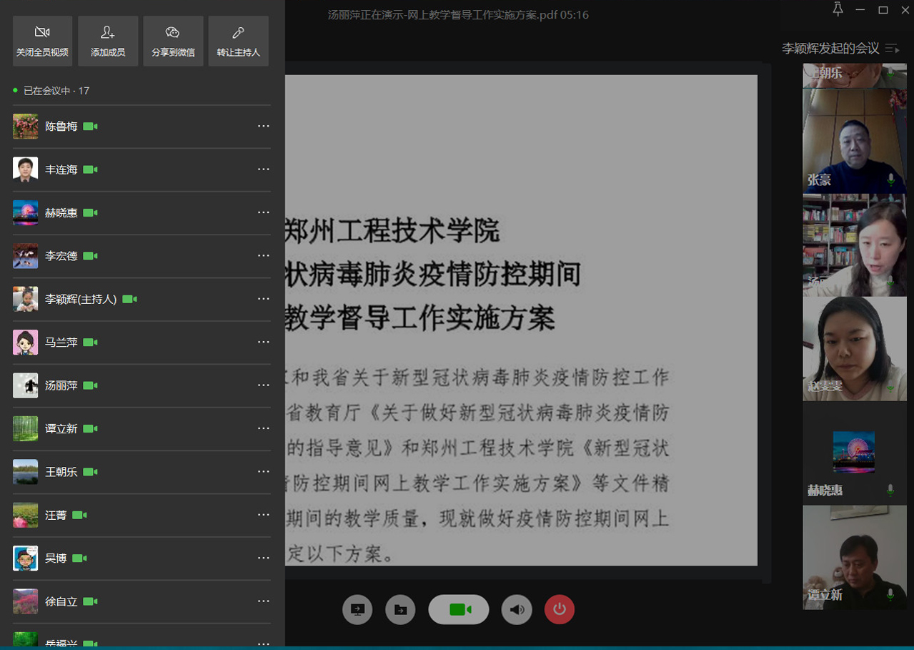914x650 pixels.
Task: Click the camera icon beside 汤丽萍
Action: 90,385
